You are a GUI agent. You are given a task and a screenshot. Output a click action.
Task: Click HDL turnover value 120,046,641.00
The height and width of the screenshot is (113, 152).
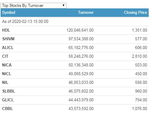[80, 30]
